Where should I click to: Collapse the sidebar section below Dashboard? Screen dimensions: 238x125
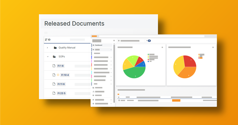click(x=111, y=49)
